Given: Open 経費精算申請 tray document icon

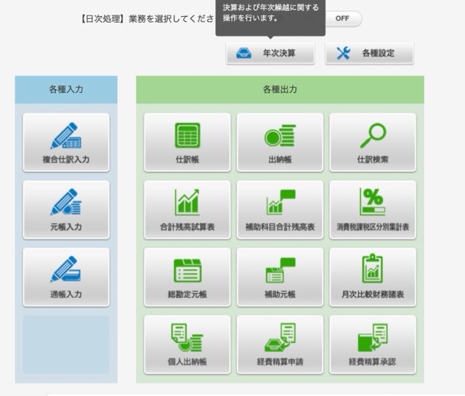Looking at the screenshot, I should tap(280, 338).
